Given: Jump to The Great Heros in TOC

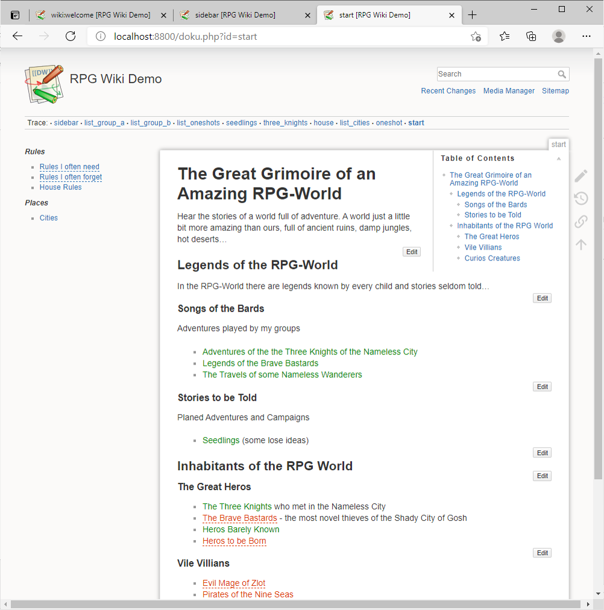Looking at the screenshot, I should 492,236.
